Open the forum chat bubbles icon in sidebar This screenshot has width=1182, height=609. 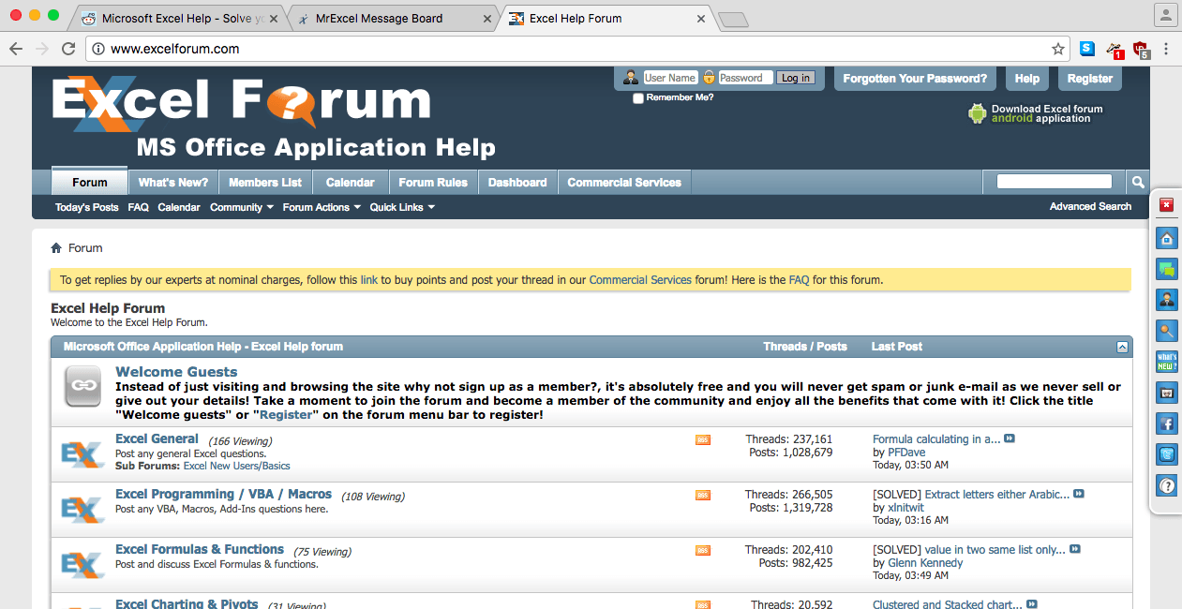pyautogui.click(x=1166, y=268)
